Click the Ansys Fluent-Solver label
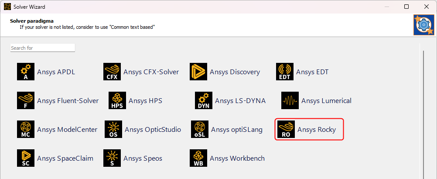The height and width of the screenshot is (179, 437). [68, 101]
